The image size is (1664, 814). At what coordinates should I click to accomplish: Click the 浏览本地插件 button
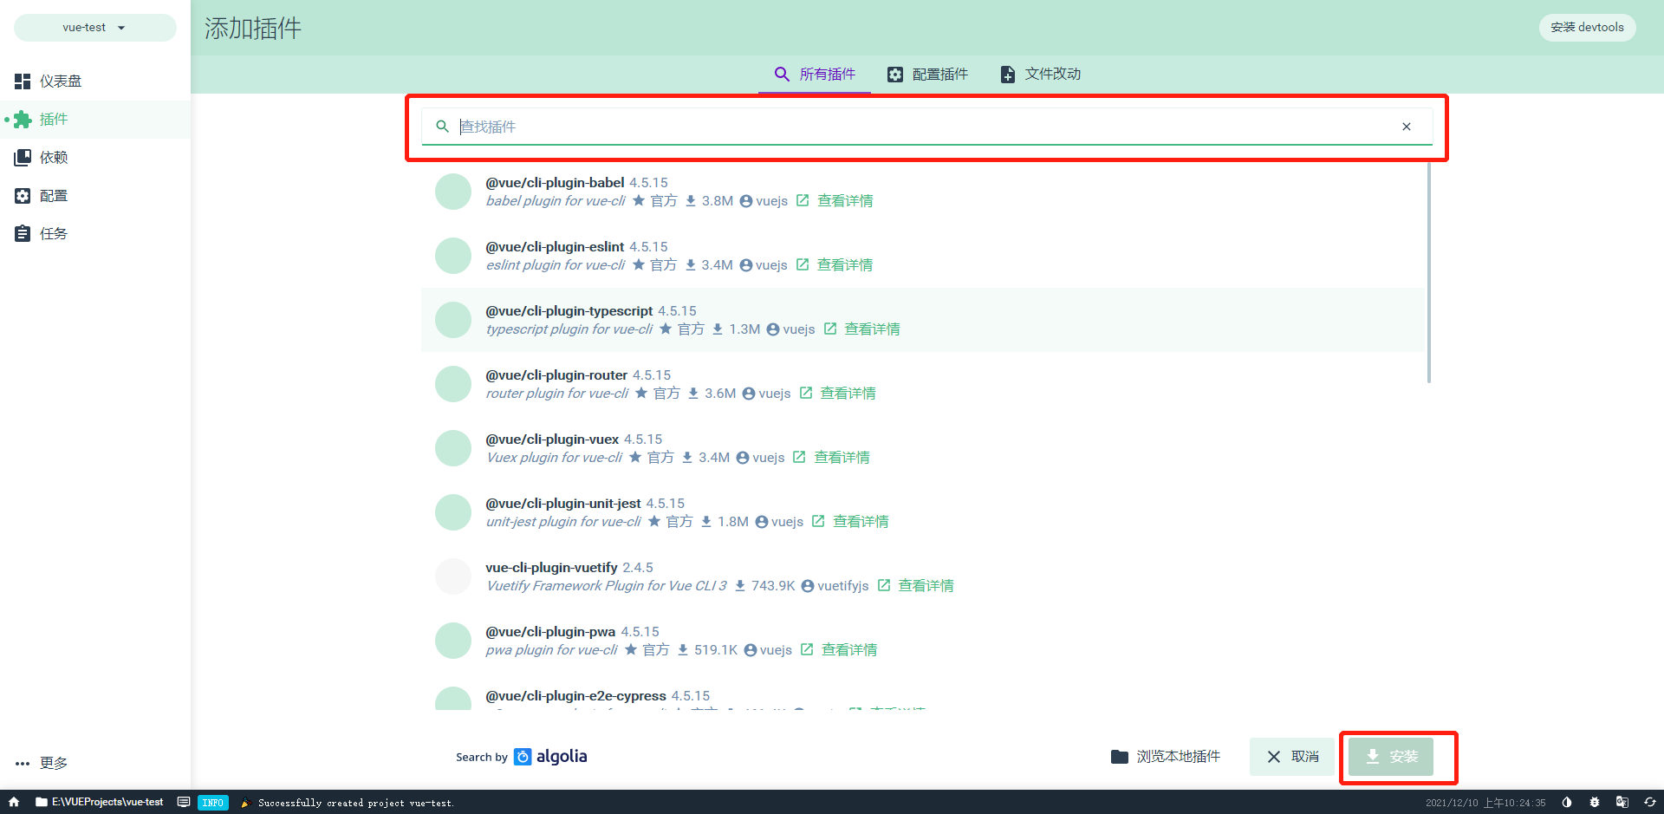click(1166, 757)
